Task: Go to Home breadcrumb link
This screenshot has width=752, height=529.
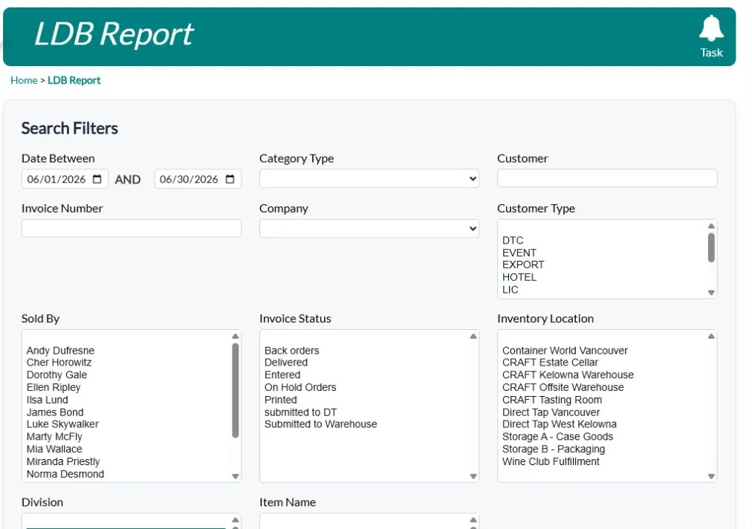Action: pos(24,80)
